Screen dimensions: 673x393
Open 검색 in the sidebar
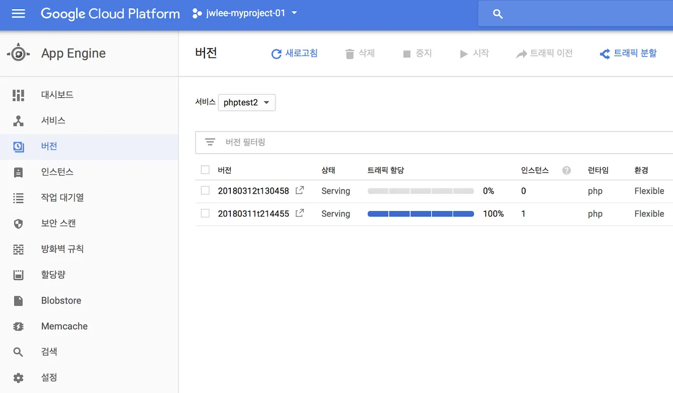pos(49,352)
